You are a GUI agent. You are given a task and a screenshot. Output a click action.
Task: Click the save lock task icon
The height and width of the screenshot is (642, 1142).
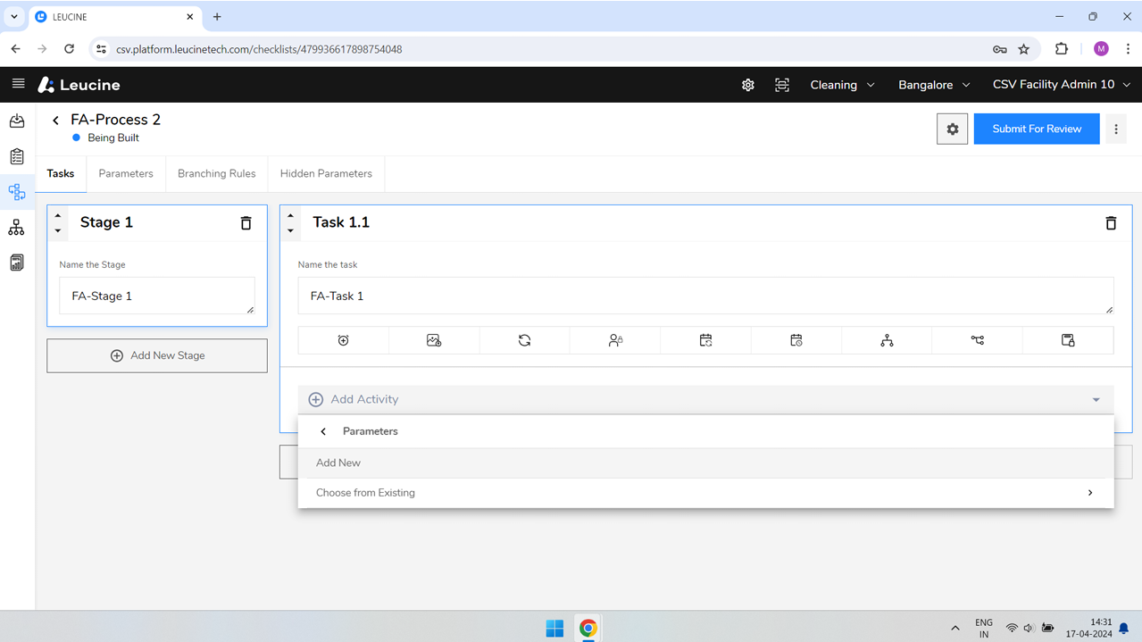[1068, 340]
